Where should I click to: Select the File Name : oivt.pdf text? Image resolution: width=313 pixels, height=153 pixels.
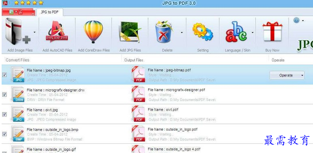[x=163, y=109]
